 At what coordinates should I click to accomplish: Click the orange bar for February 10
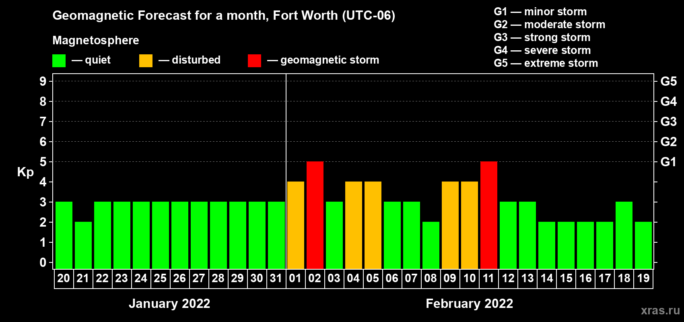point(470,225)
